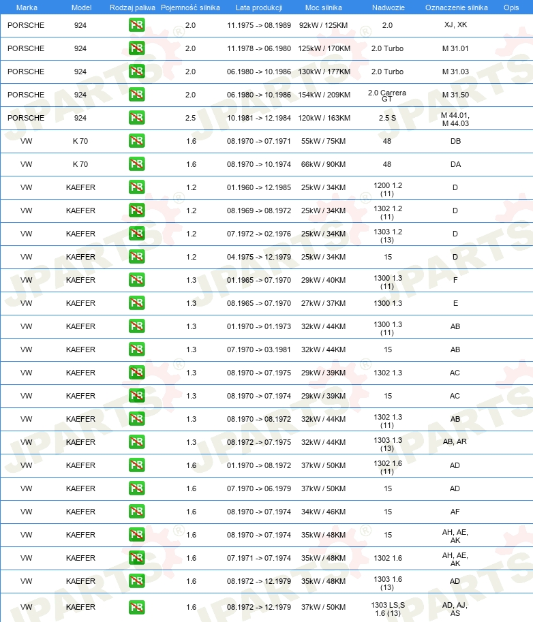Click the Nadwozie column header

tap(388, 7)
